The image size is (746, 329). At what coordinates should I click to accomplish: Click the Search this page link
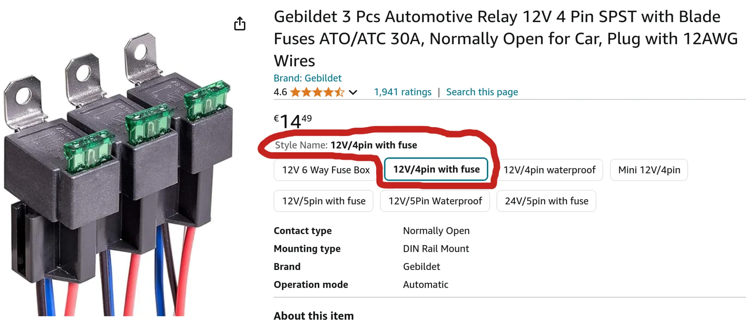pos(482,92)
